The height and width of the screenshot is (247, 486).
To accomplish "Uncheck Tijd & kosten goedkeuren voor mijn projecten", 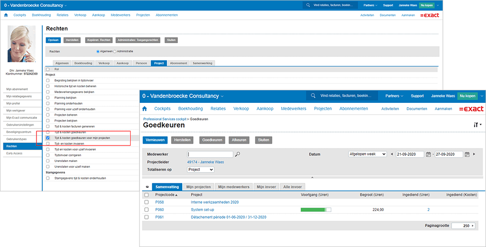I will 48,138.
